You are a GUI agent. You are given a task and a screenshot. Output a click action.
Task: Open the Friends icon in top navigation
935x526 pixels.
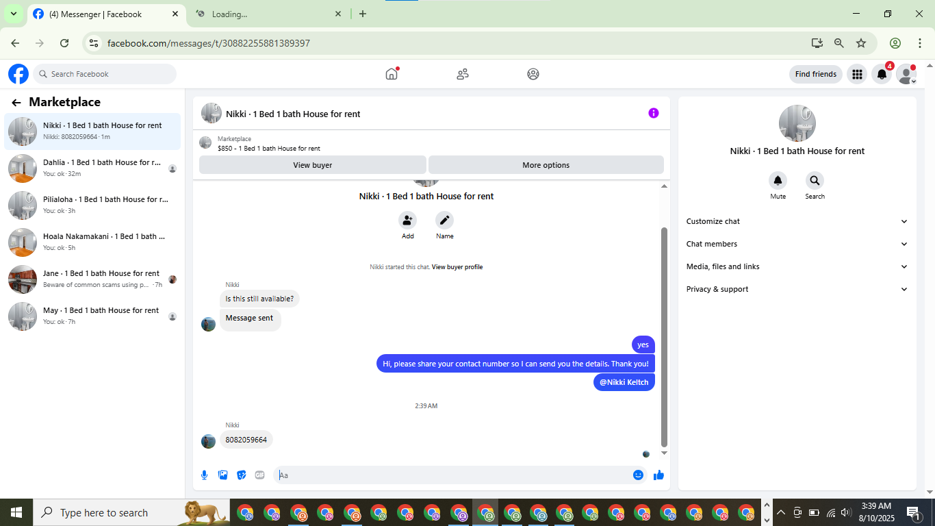pos(463,74)
